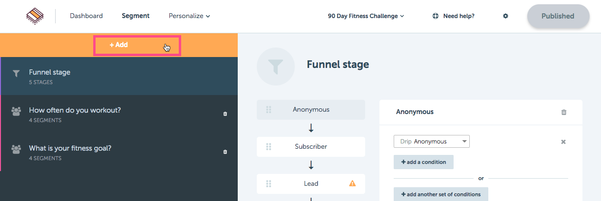Remove Drip Anonymous condition with X icon
This screenshot has height=201, width=601.
pos(563,142)
